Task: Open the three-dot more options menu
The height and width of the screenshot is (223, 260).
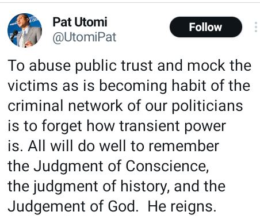Action: click(x=256, y=27)
